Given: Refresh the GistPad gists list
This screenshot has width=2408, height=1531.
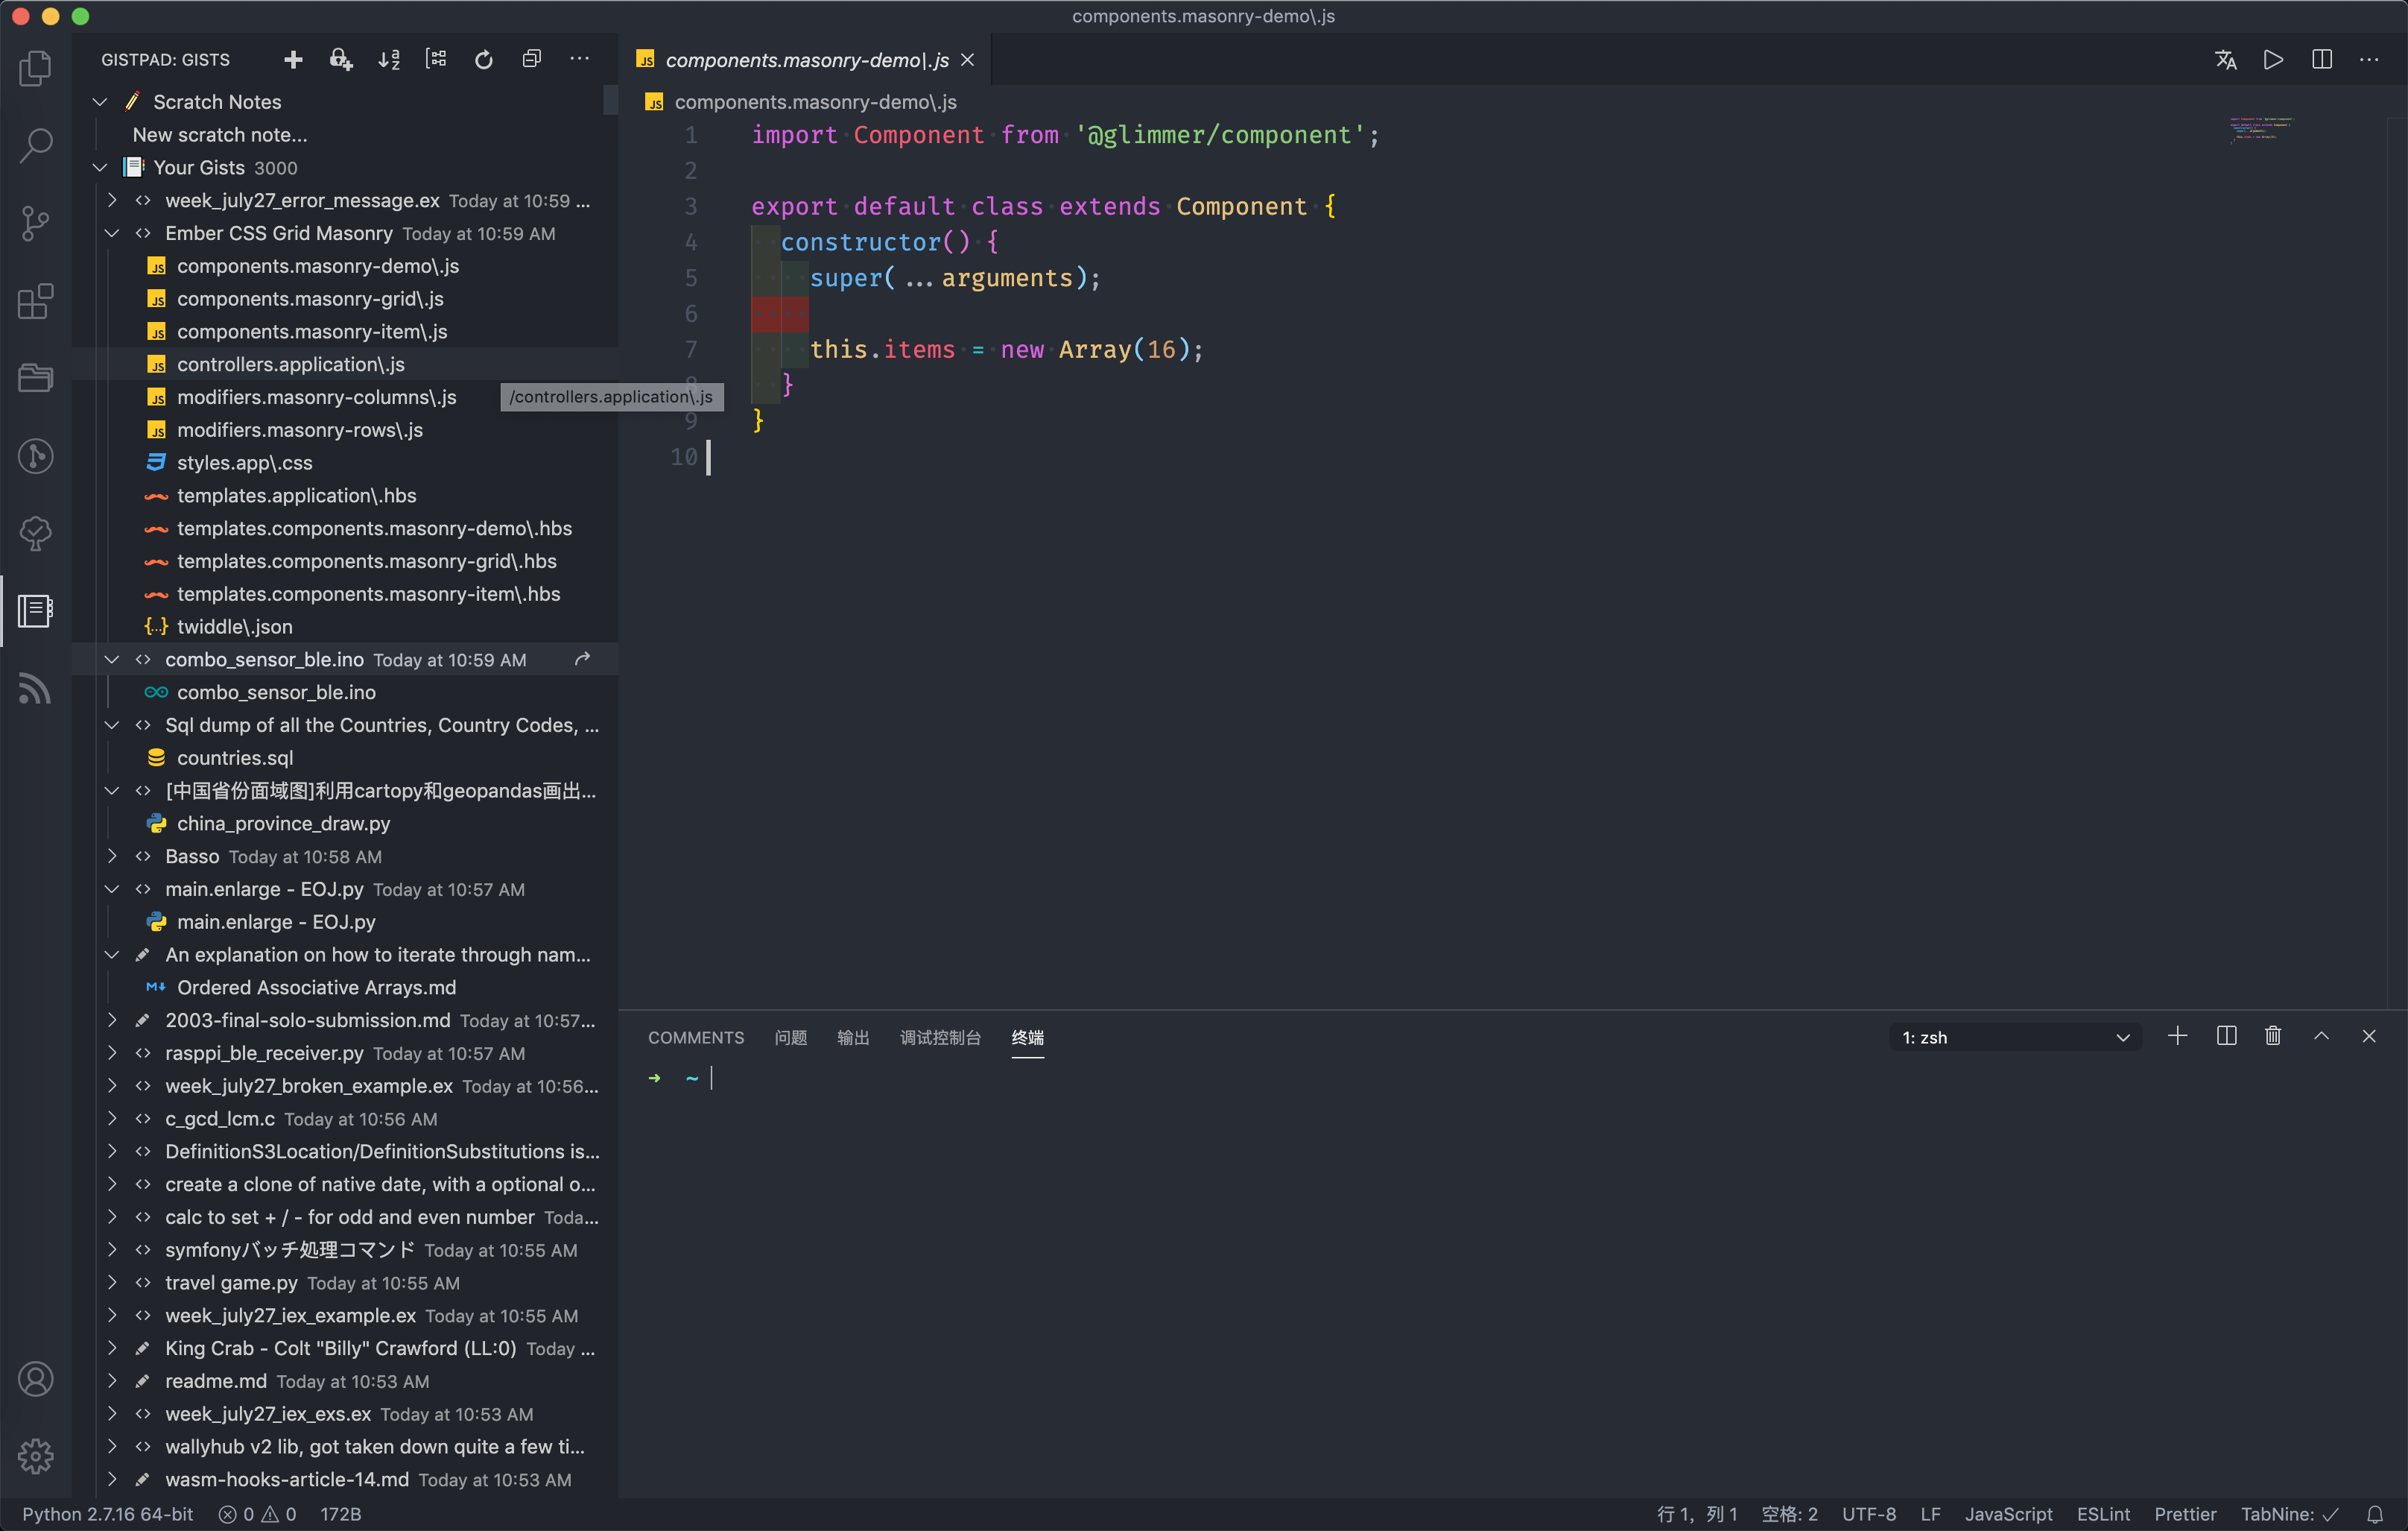Looking at the screenshot, I should (x=484, y=59).
